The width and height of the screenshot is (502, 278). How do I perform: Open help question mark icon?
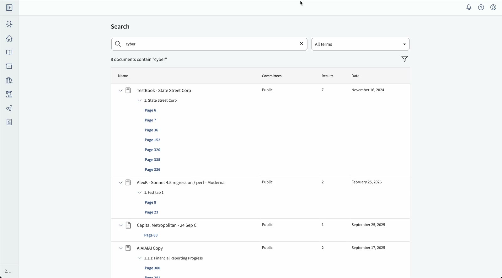pos(481,7)
